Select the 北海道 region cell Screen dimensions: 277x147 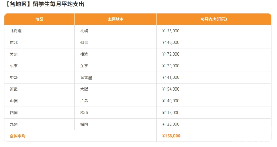(39, 31)
